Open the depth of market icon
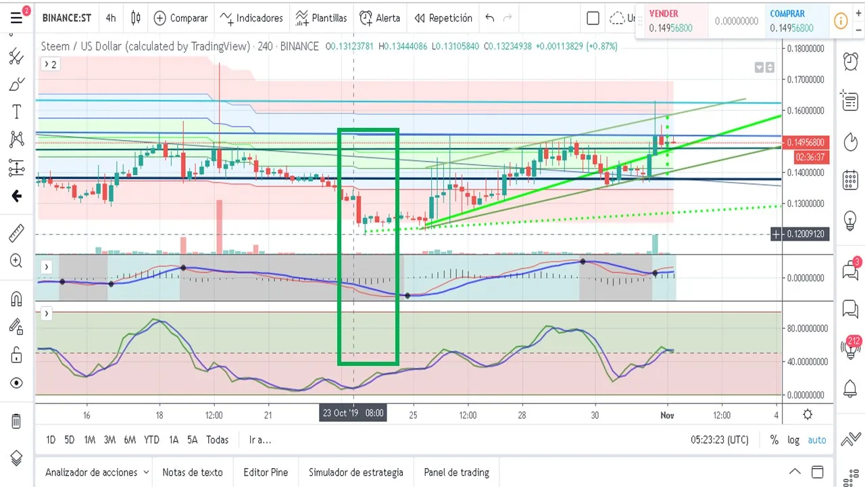The width and height of the screenshot is (865, 487). 851,478
